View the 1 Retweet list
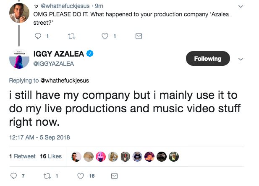The image size is (259, 186). [22, 156]
